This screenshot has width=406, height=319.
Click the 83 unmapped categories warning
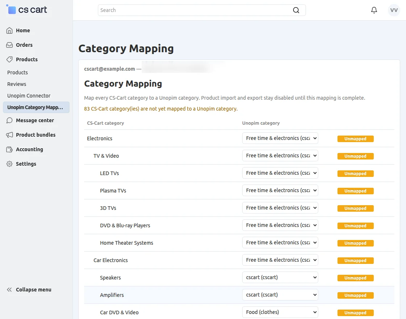pos(161,109)
